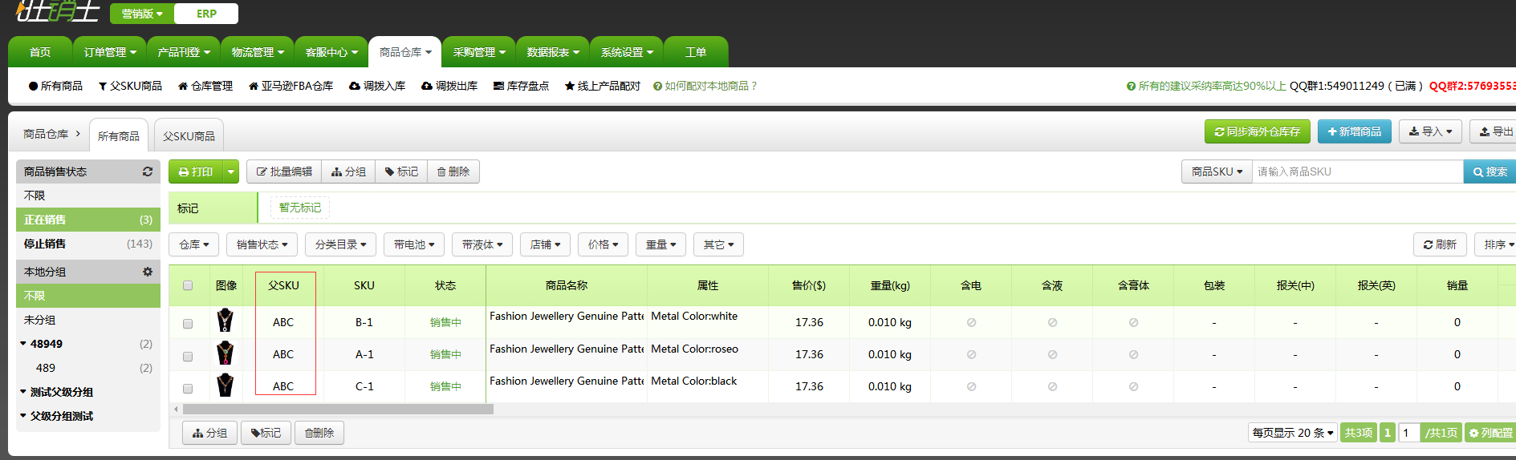Open the 物流管理 menu
This screenshot has height=460, width=1516.
click(258, 52)
